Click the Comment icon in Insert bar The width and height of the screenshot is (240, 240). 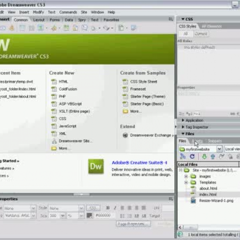(84, 28)
